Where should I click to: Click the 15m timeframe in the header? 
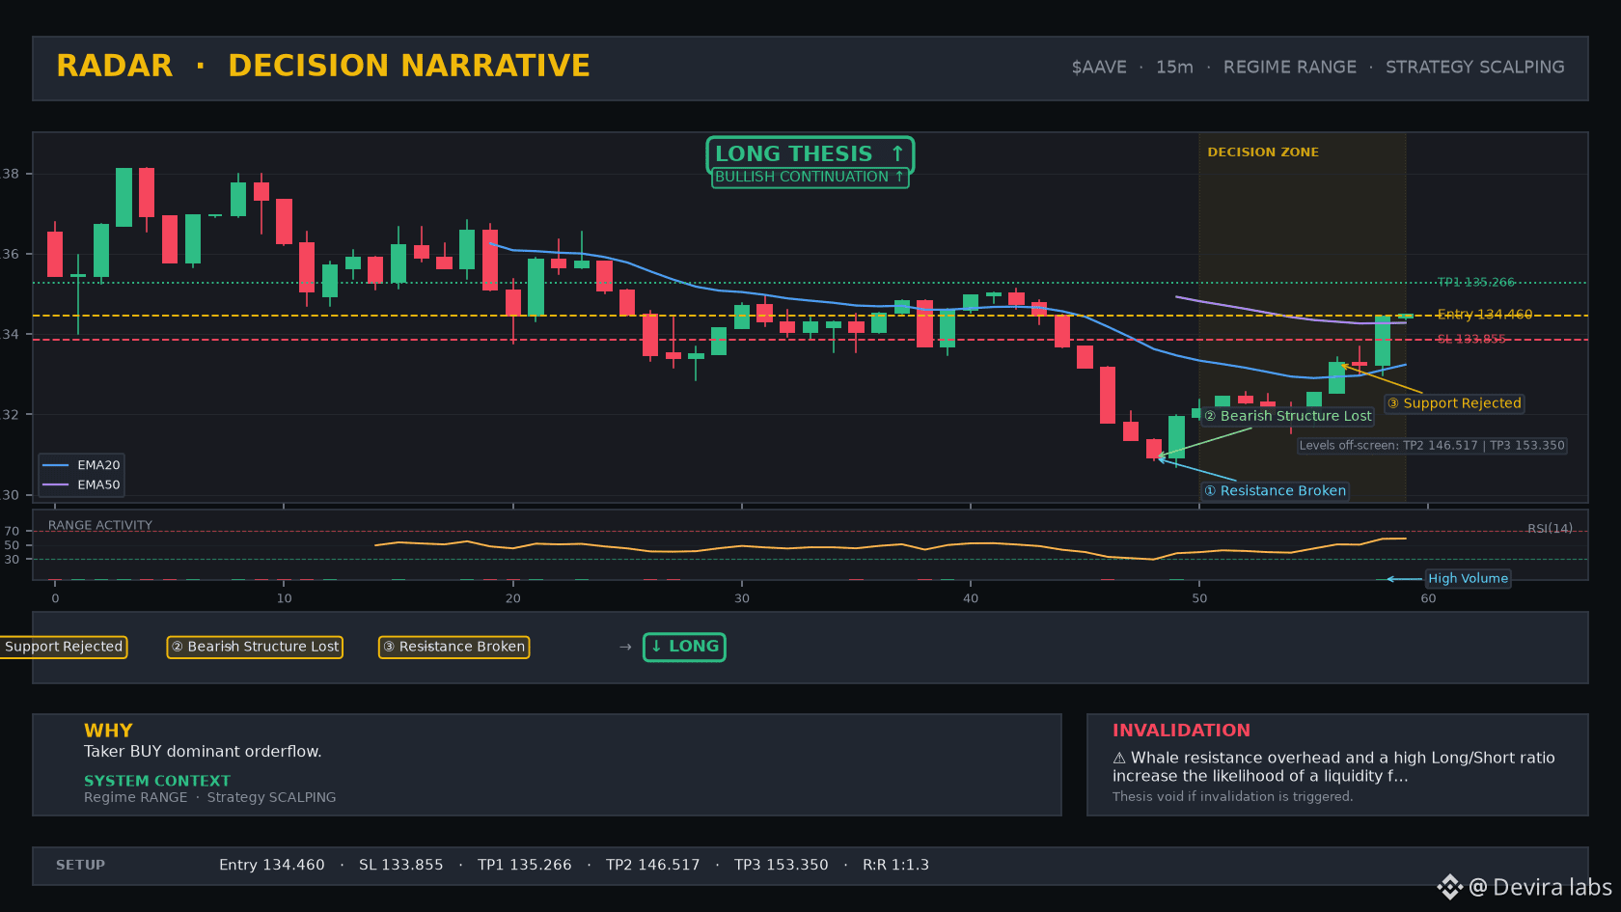(1174, 68)
